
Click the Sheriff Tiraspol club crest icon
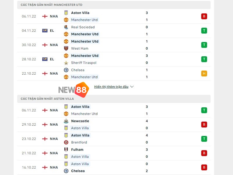[66, 63]
